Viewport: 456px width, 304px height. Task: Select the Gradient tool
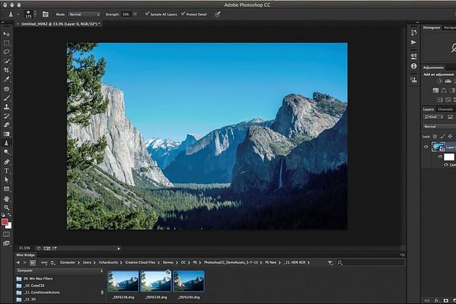point(6,134)
